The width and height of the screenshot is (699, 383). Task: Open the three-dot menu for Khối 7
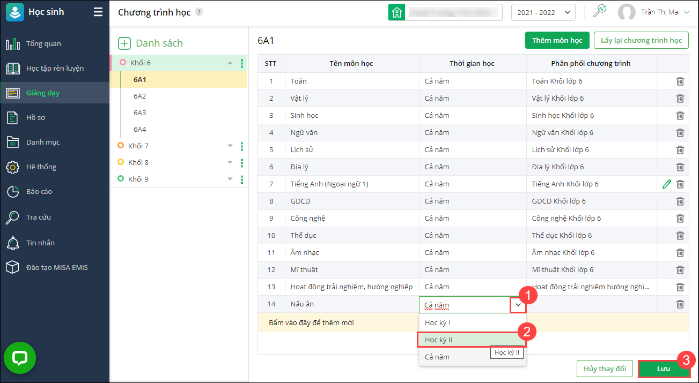point(242,146)
